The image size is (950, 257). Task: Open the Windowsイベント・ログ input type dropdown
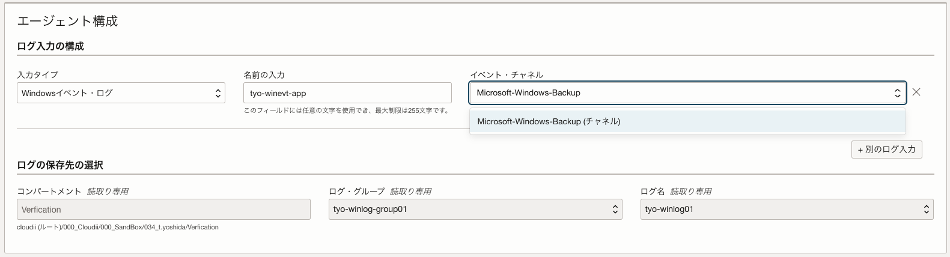(x=121, y=93)
